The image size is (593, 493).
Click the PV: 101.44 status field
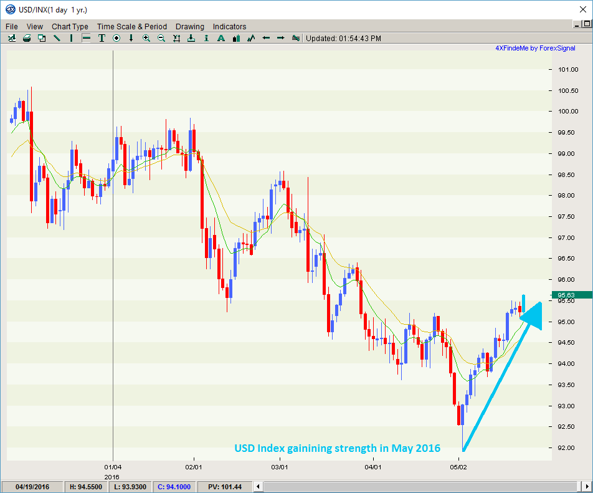tap(225, 487)
